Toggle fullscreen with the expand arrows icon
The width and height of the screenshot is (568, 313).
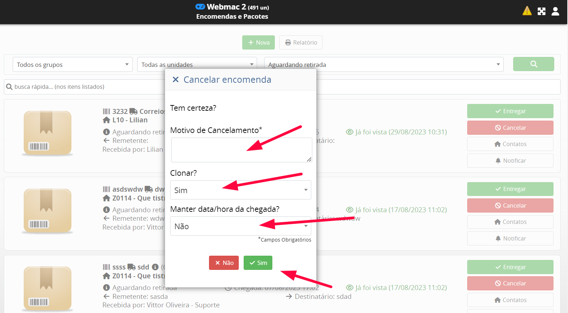pyautogui.click(x=541, y=11)
